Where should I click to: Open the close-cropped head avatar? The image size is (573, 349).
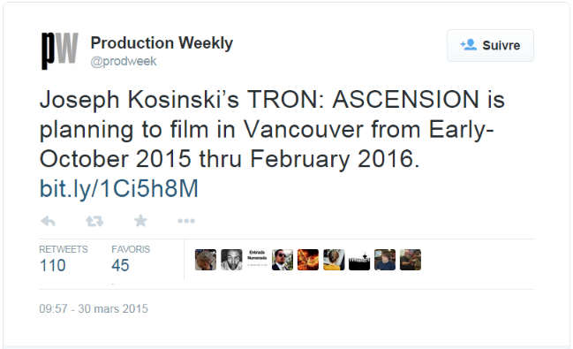[206, 260]
